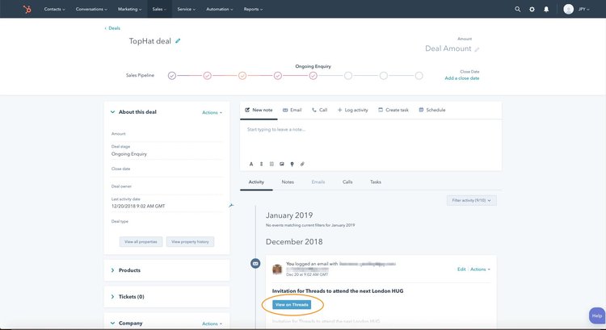Open the Filter activity dropdown

coord(471,200)
